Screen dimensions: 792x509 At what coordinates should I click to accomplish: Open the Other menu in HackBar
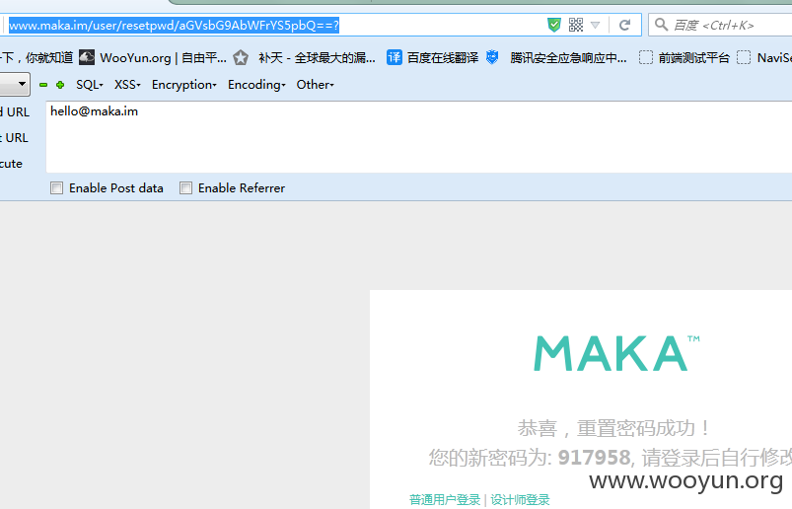(316, 85)
